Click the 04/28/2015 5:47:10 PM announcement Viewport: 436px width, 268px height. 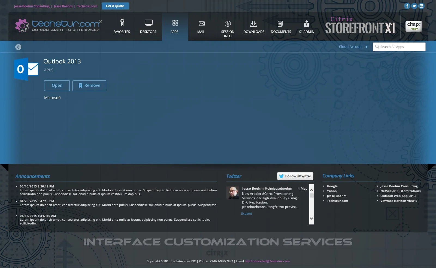click(x=37, y=201)
